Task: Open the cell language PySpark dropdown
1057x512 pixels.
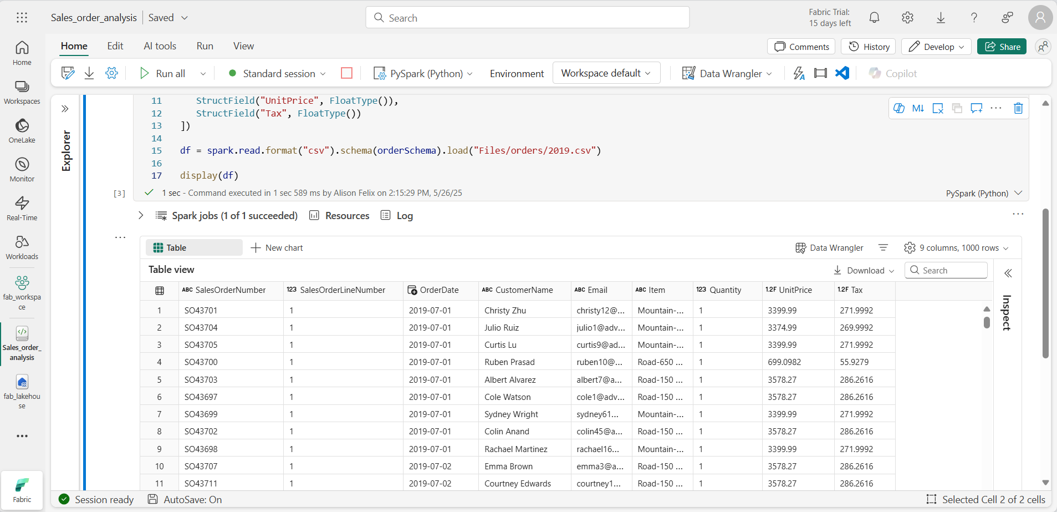Action: (984, 193)
